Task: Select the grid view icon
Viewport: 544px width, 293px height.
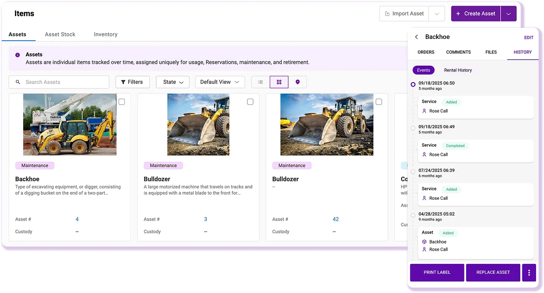Action: tap(279, 82)
